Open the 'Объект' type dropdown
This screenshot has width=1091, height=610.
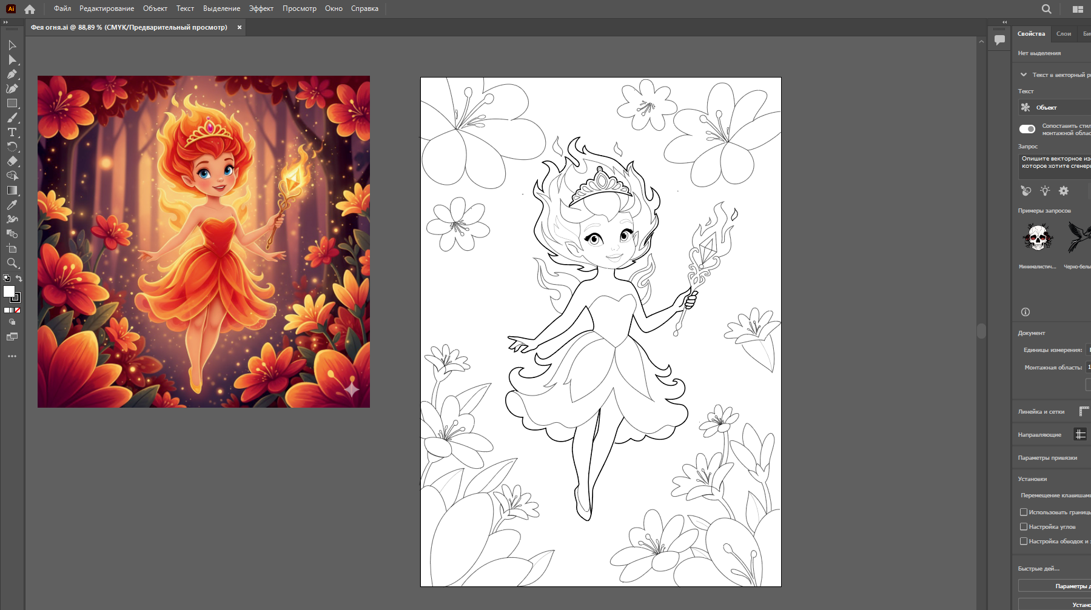1055,107
